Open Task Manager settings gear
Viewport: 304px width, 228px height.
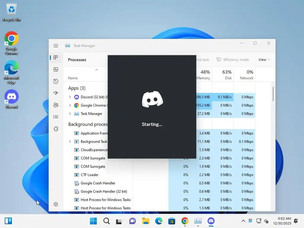tap(56, 204)
